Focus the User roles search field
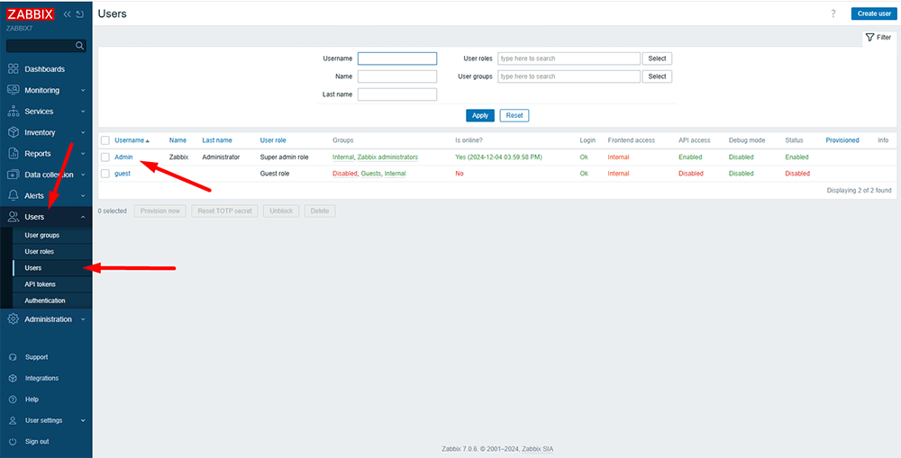This screenshot has height=458, width=901. point(569,58)
